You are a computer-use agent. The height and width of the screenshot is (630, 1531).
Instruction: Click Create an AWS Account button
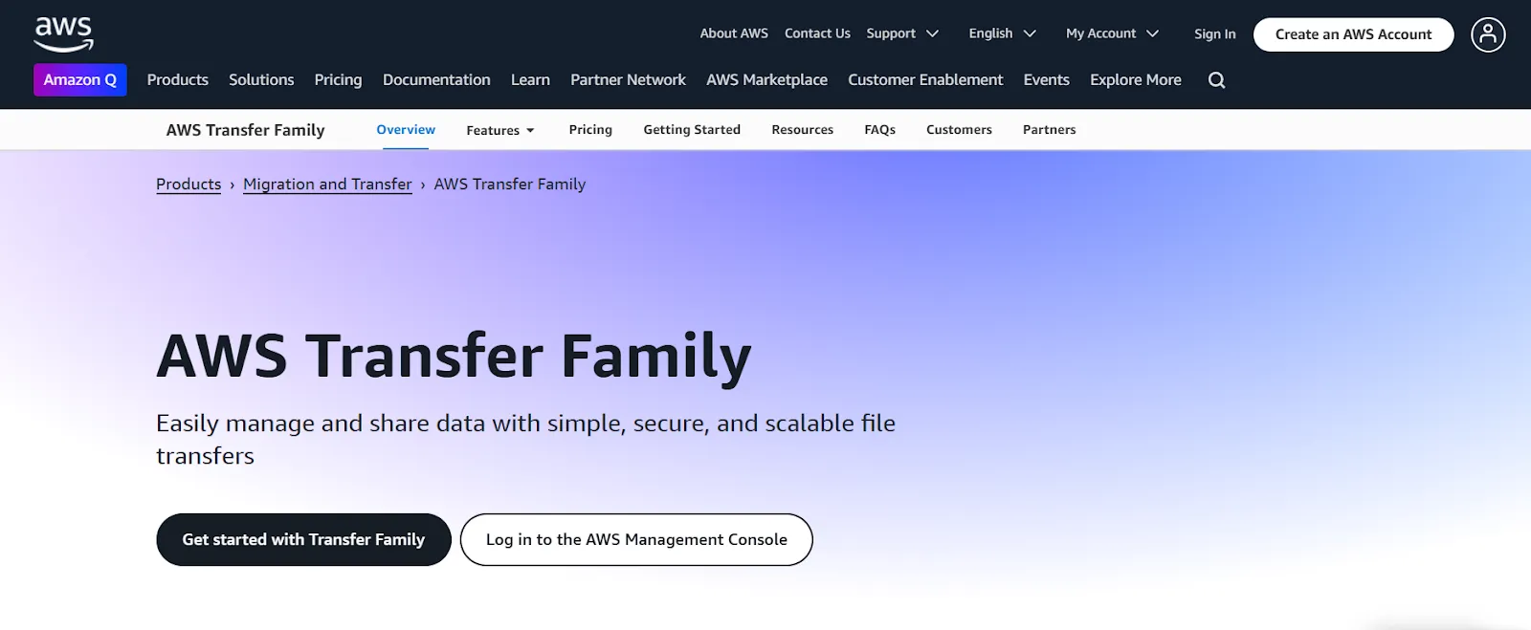pyautogui.click(x=1353, y=34)
